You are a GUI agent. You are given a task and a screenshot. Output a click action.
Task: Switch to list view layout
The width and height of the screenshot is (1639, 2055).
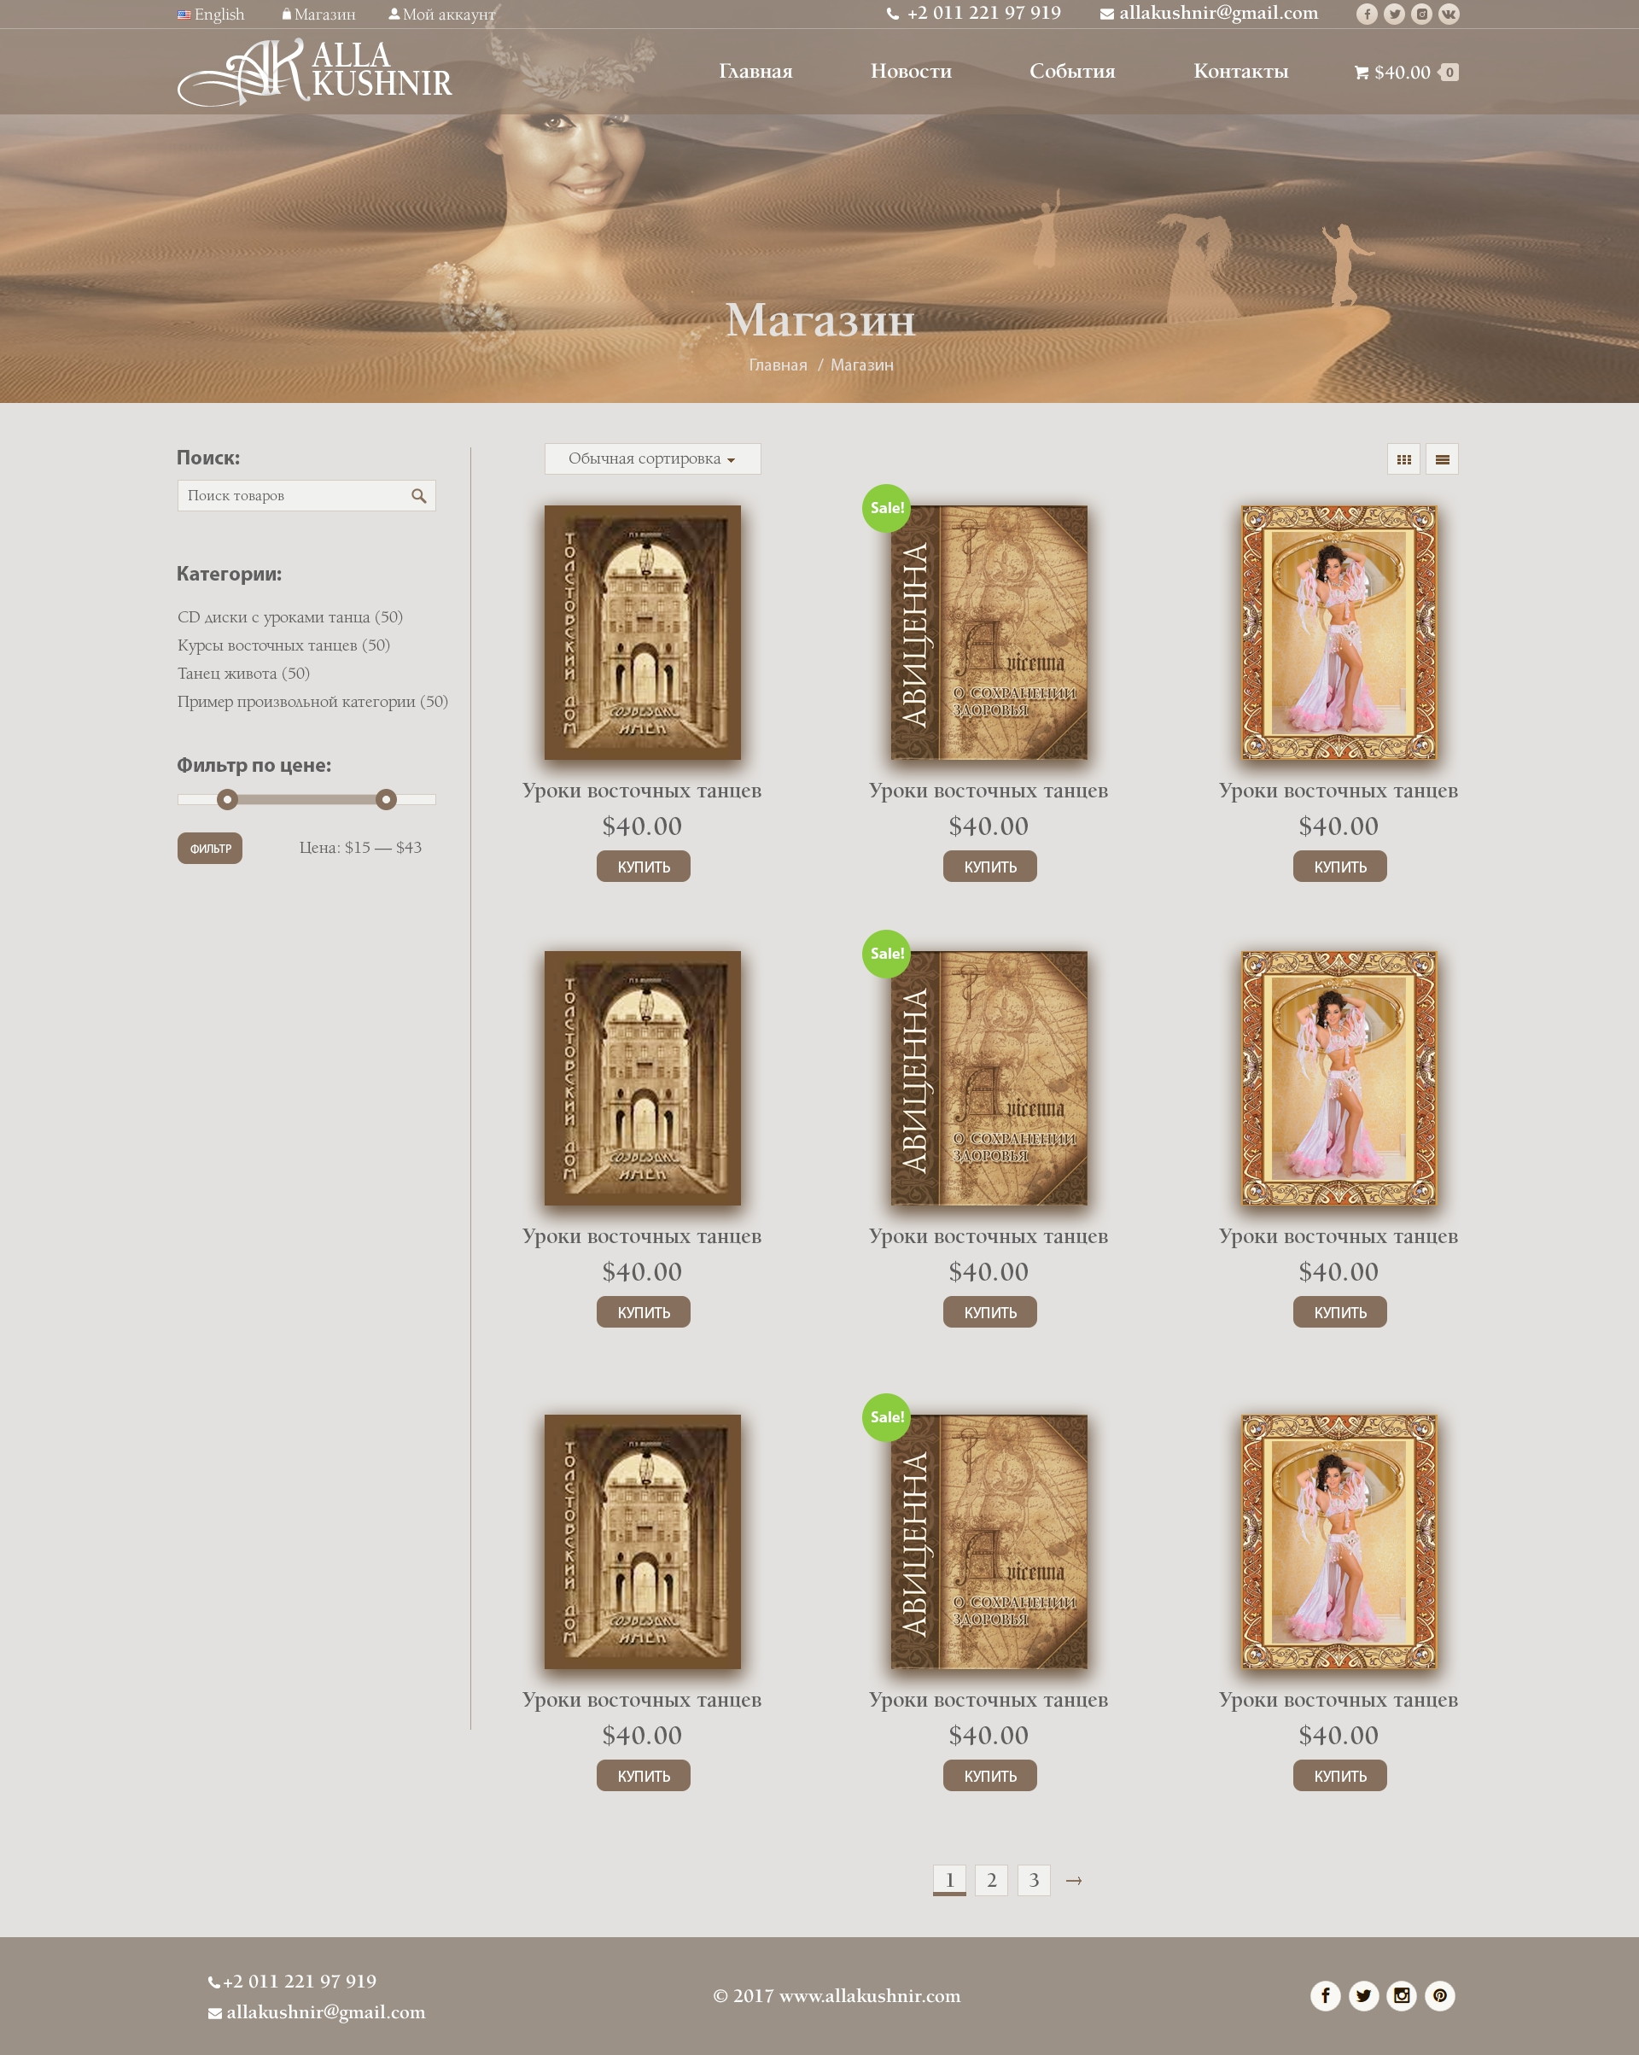coord(1442,459)
